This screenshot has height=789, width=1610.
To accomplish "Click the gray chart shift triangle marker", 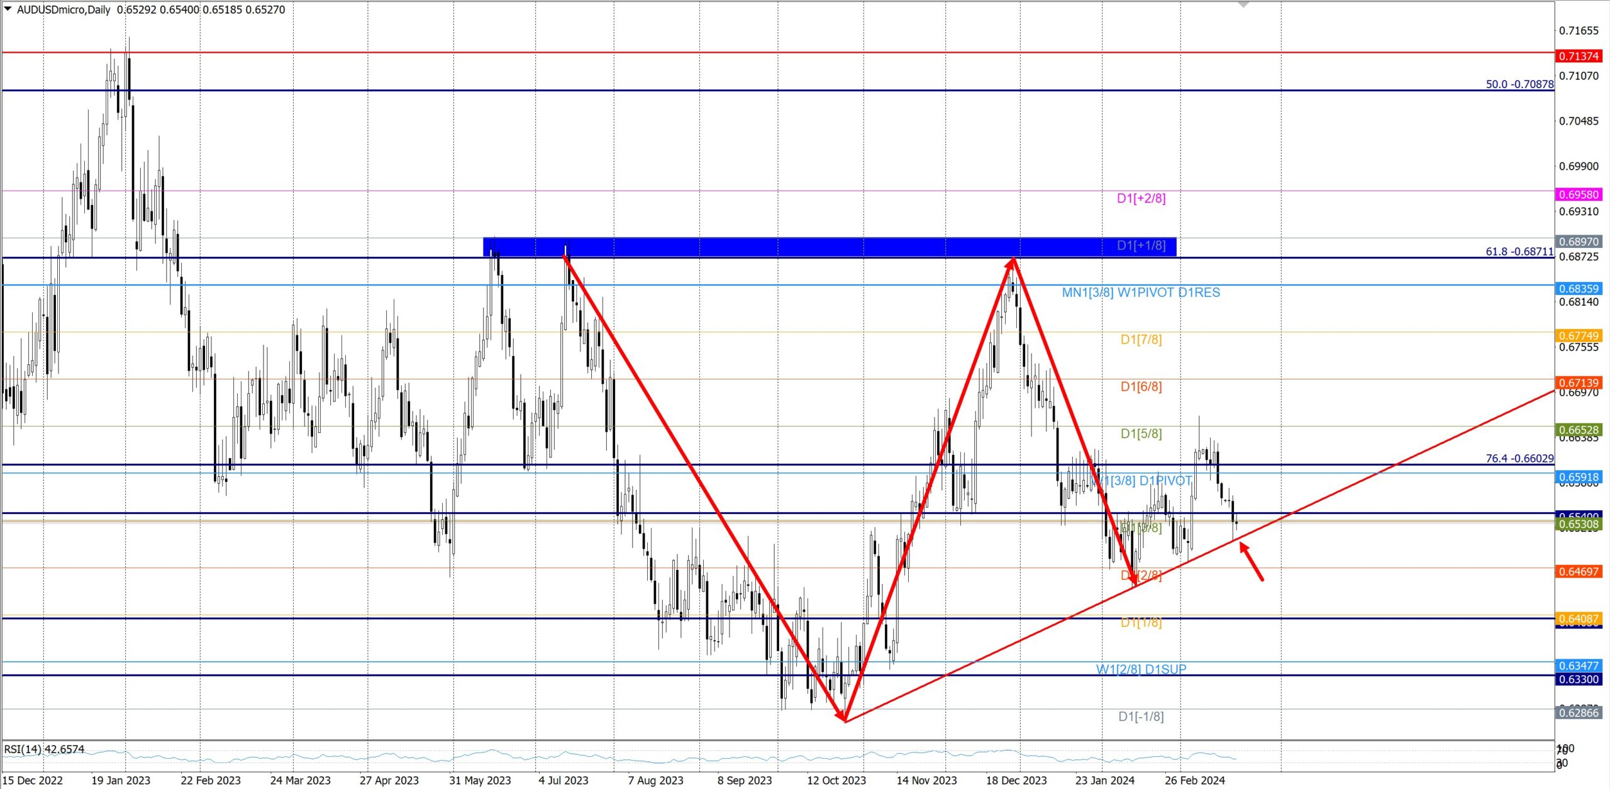I will 1243,4.
